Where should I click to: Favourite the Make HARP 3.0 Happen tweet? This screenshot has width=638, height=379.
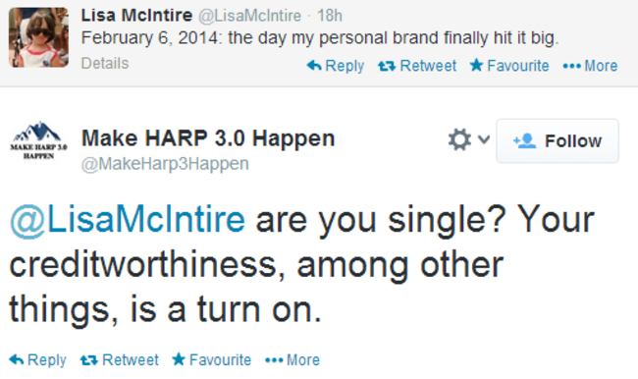(x=211, y=360)
